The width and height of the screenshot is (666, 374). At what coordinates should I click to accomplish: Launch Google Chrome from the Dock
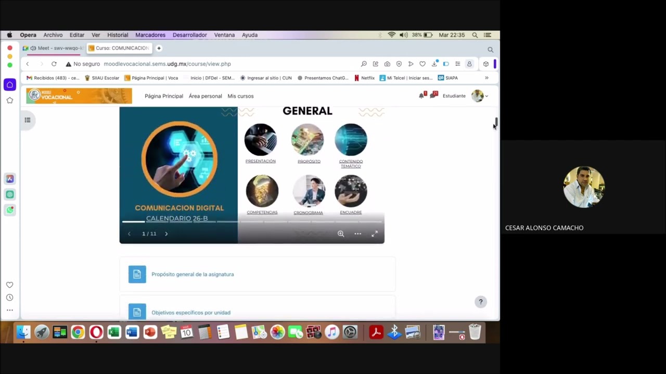[x=78, y=332]
